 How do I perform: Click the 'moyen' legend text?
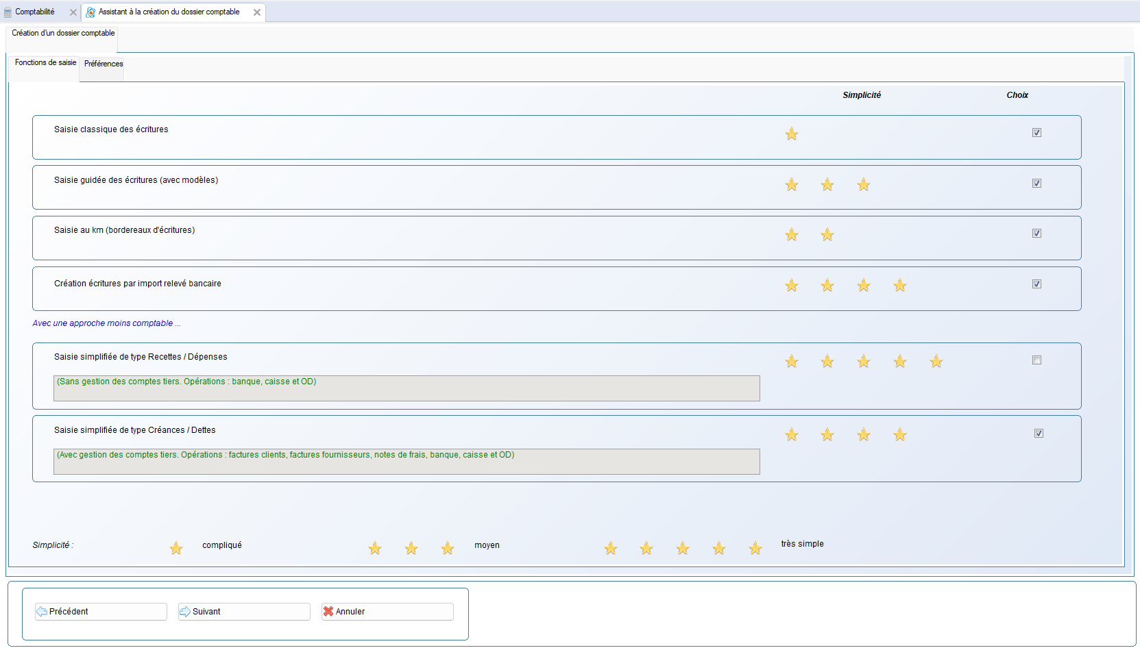487,545
